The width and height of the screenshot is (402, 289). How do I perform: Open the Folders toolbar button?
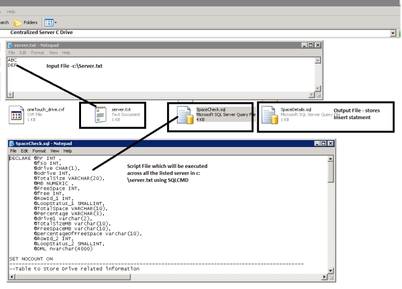click(x=25, y=22)
